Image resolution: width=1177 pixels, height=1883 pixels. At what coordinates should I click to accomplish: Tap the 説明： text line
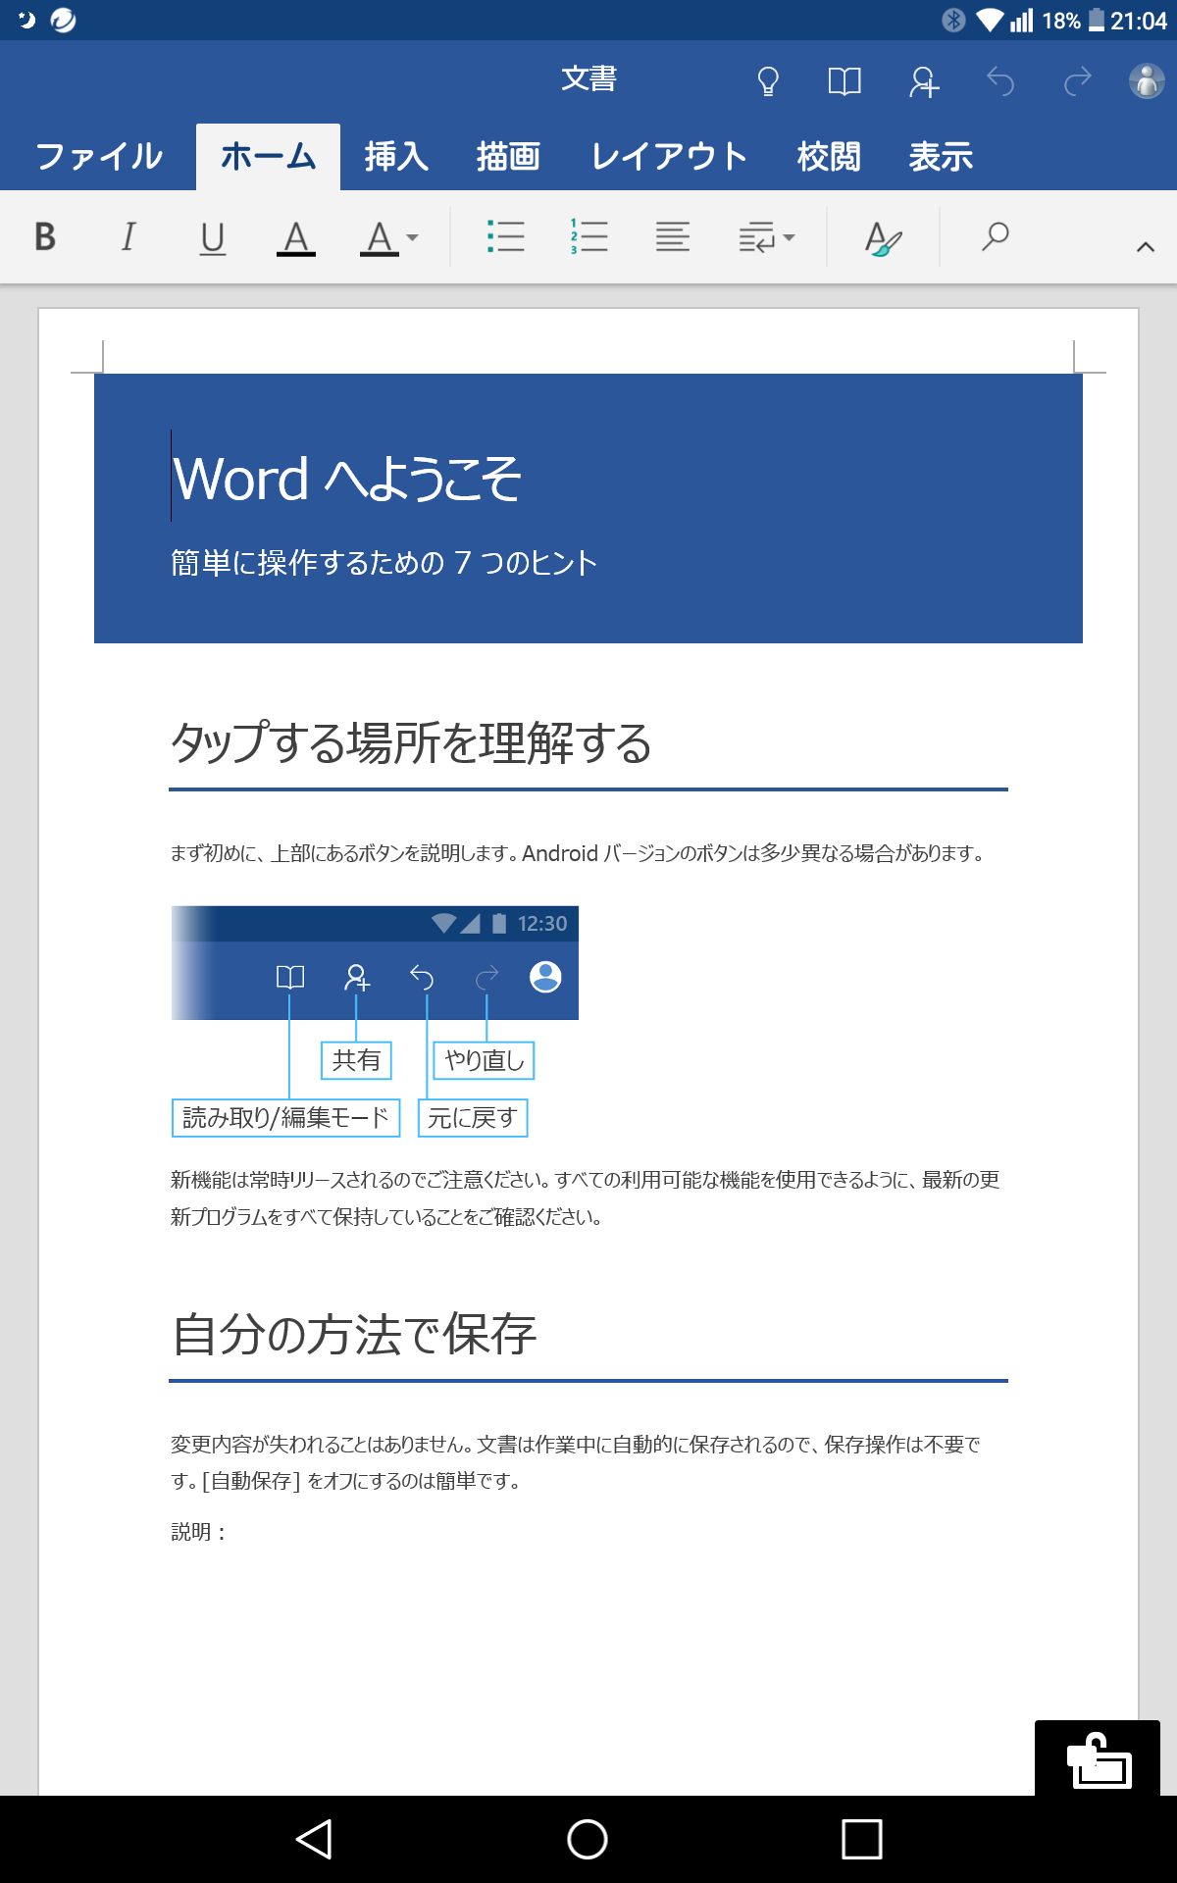(199, 1532)
